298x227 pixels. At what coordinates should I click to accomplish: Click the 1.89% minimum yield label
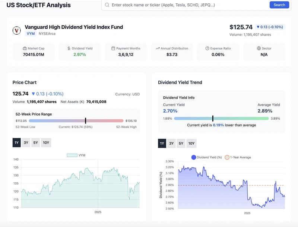[167, 119]
